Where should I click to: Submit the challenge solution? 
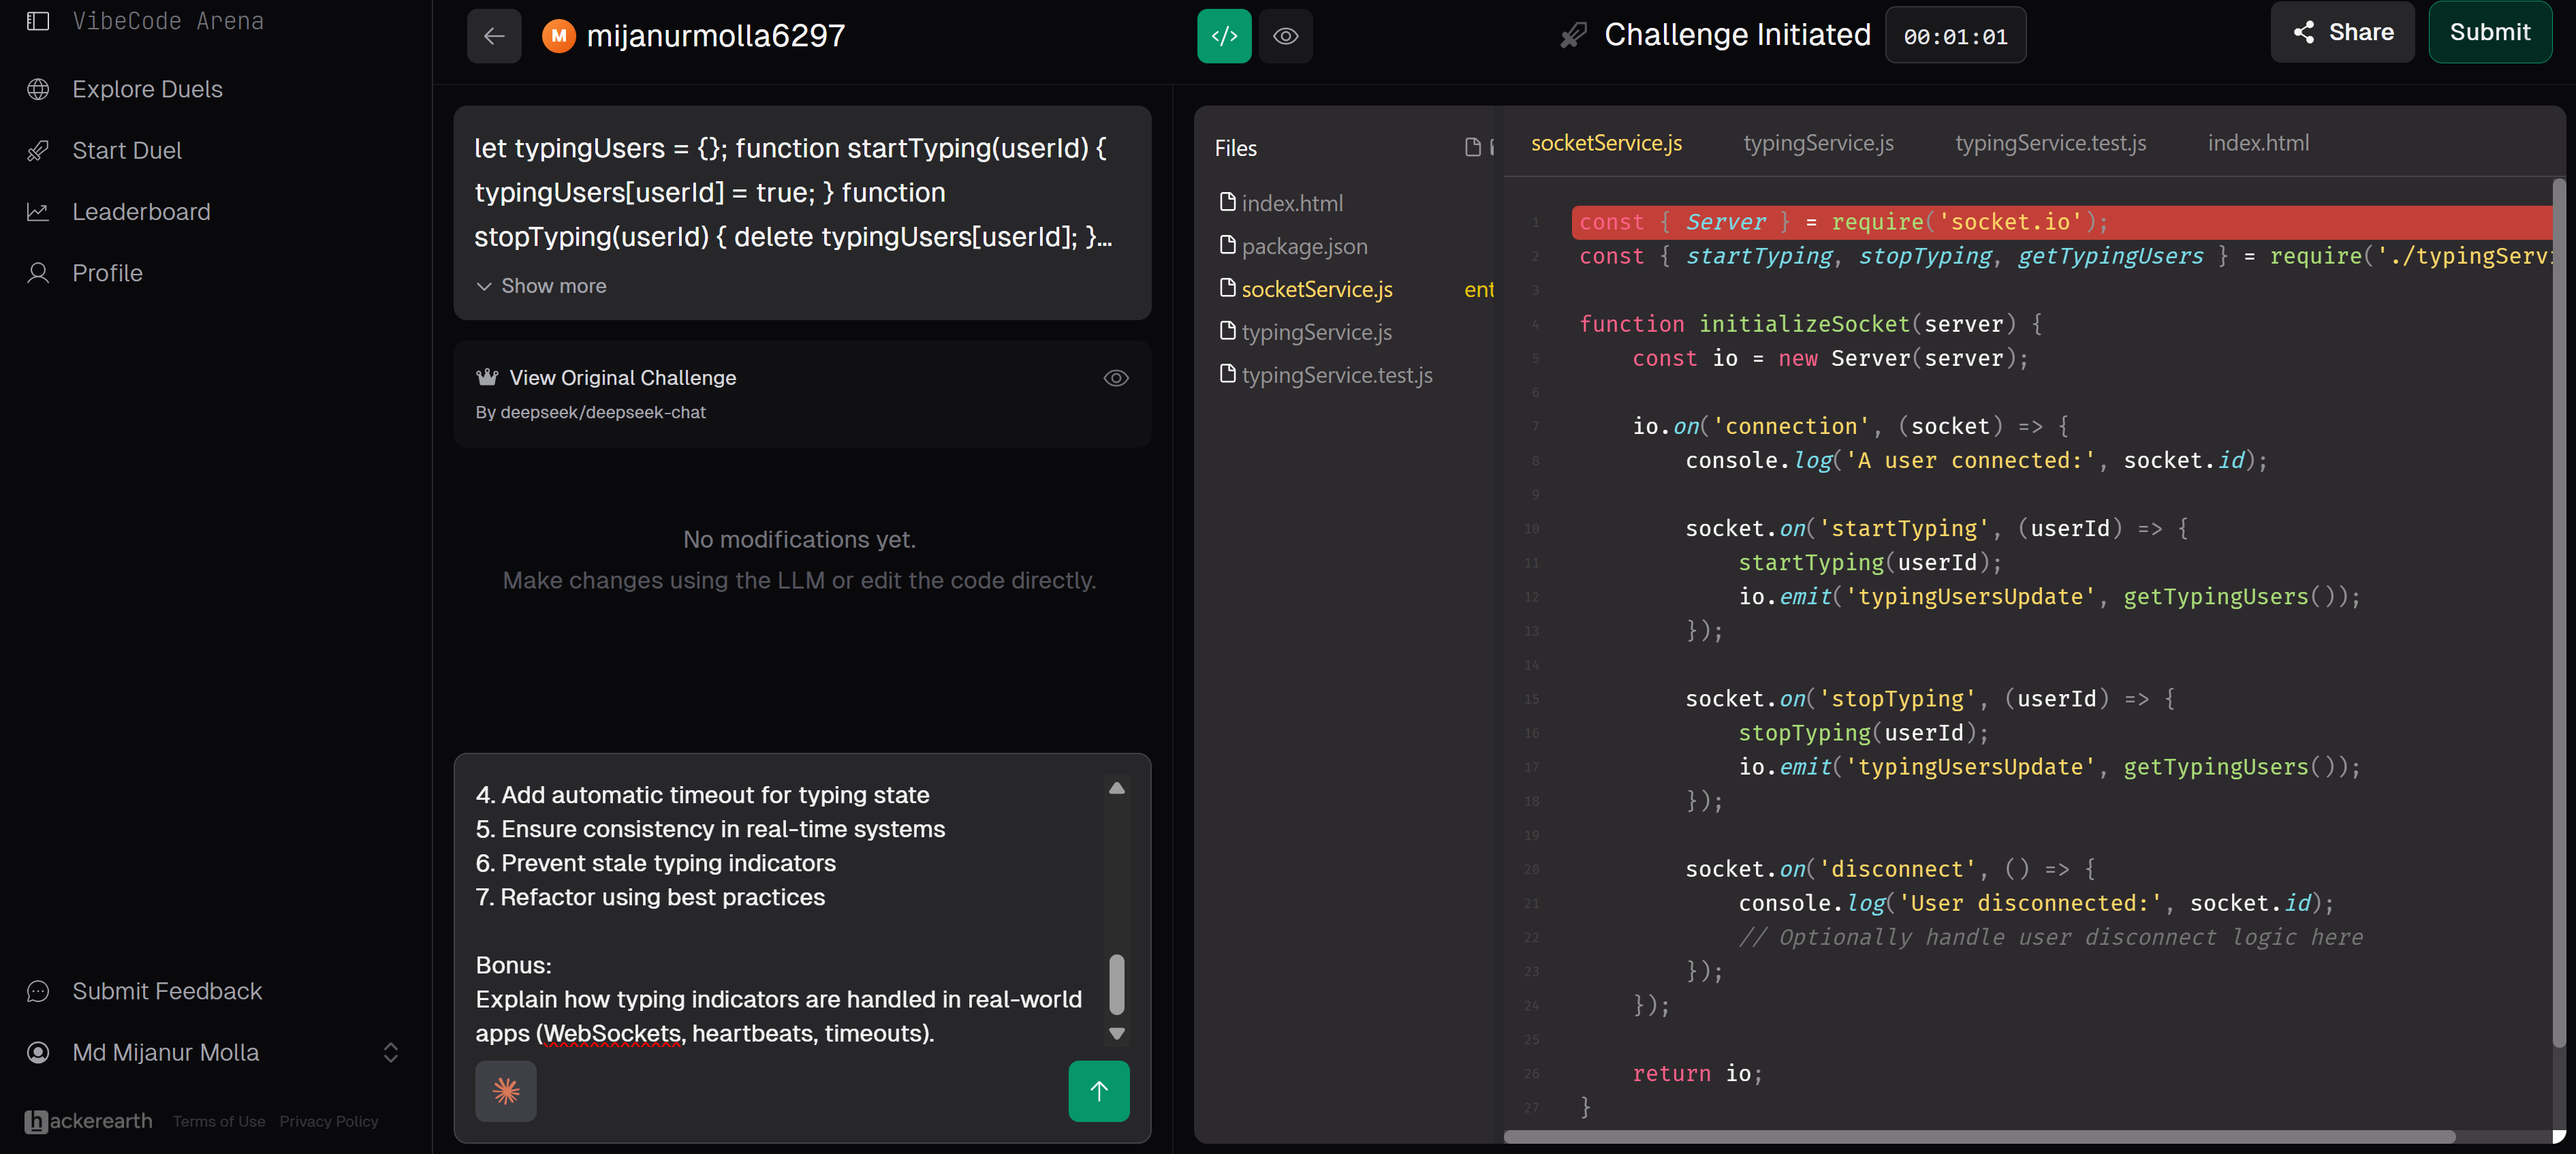(x=2489, y=32)
